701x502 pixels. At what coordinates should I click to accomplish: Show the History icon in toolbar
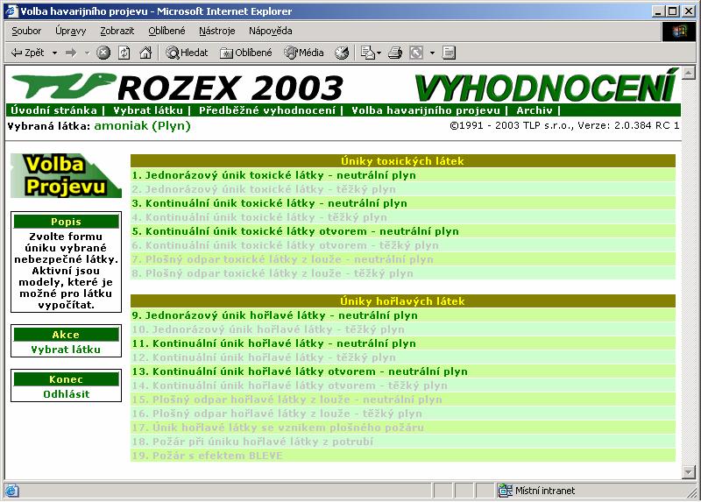342,53
